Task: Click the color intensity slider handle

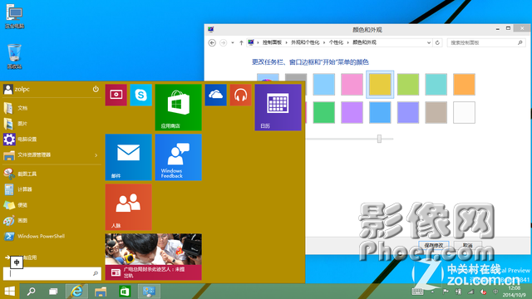Action: (x=379, y=139)
